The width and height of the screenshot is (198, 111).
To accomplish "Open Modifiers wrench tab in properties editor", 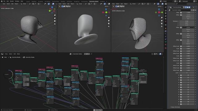I will point(166,31).
